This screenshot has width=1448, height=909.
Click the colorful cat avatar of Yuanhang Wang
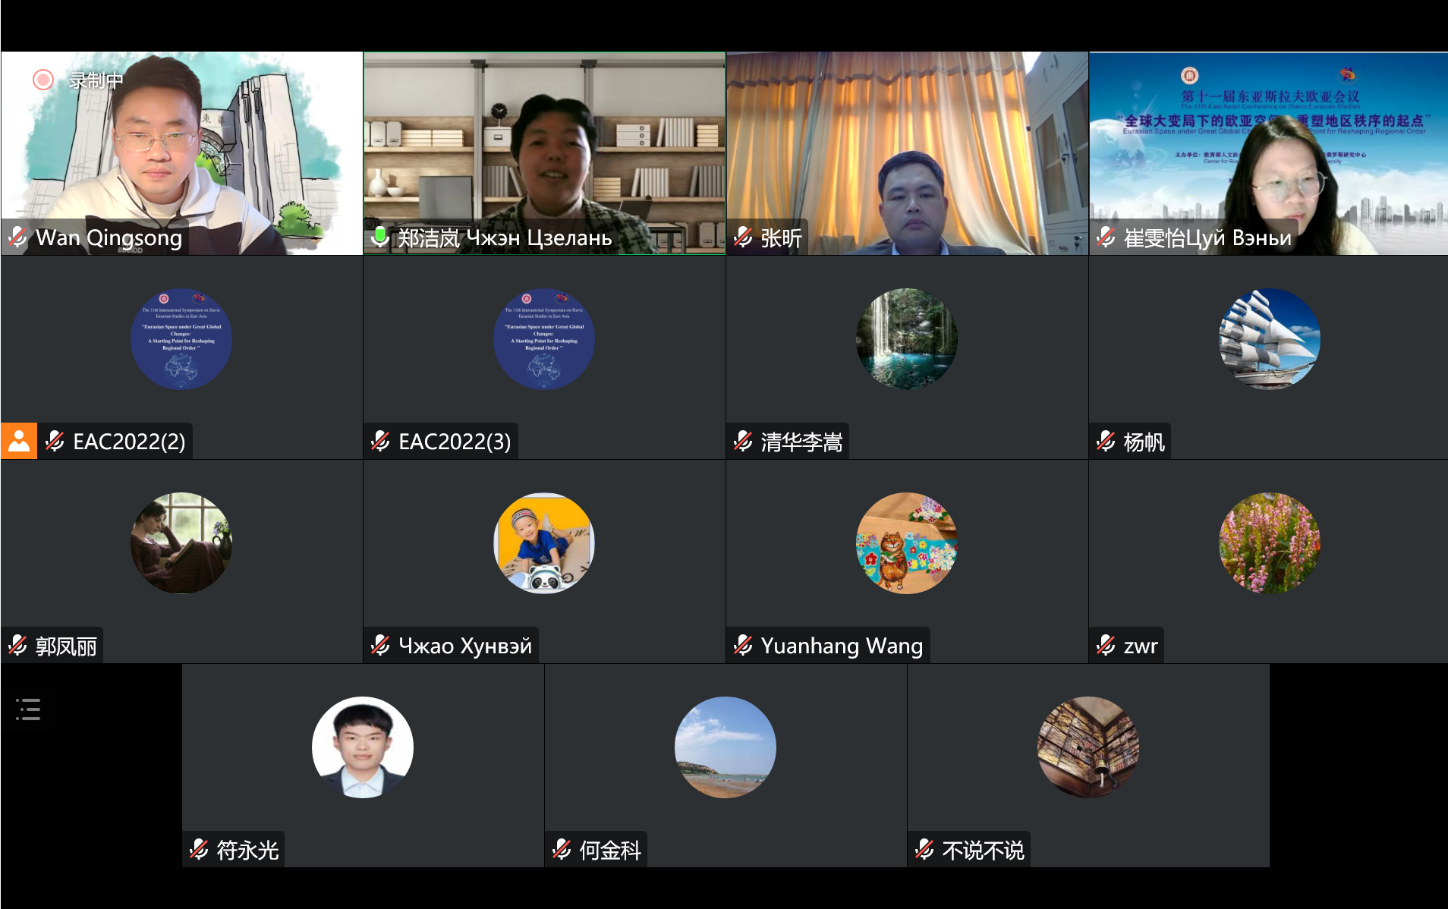[906, 543]
